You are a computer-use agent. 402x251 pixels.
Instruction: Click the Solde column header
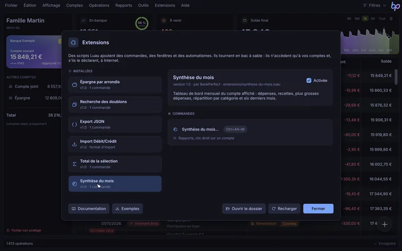point(386,61)
